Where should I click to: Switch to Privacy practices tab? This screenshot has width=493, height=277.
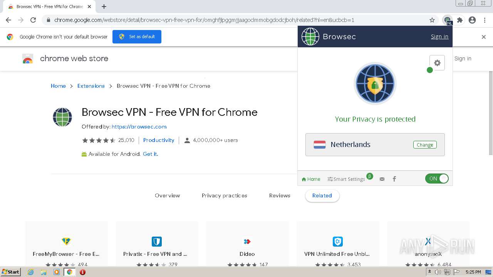pos(225,195)
